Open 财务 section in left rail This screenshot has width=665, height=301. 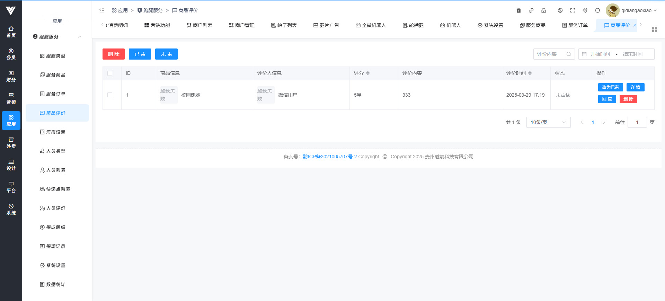click(11, 76)
